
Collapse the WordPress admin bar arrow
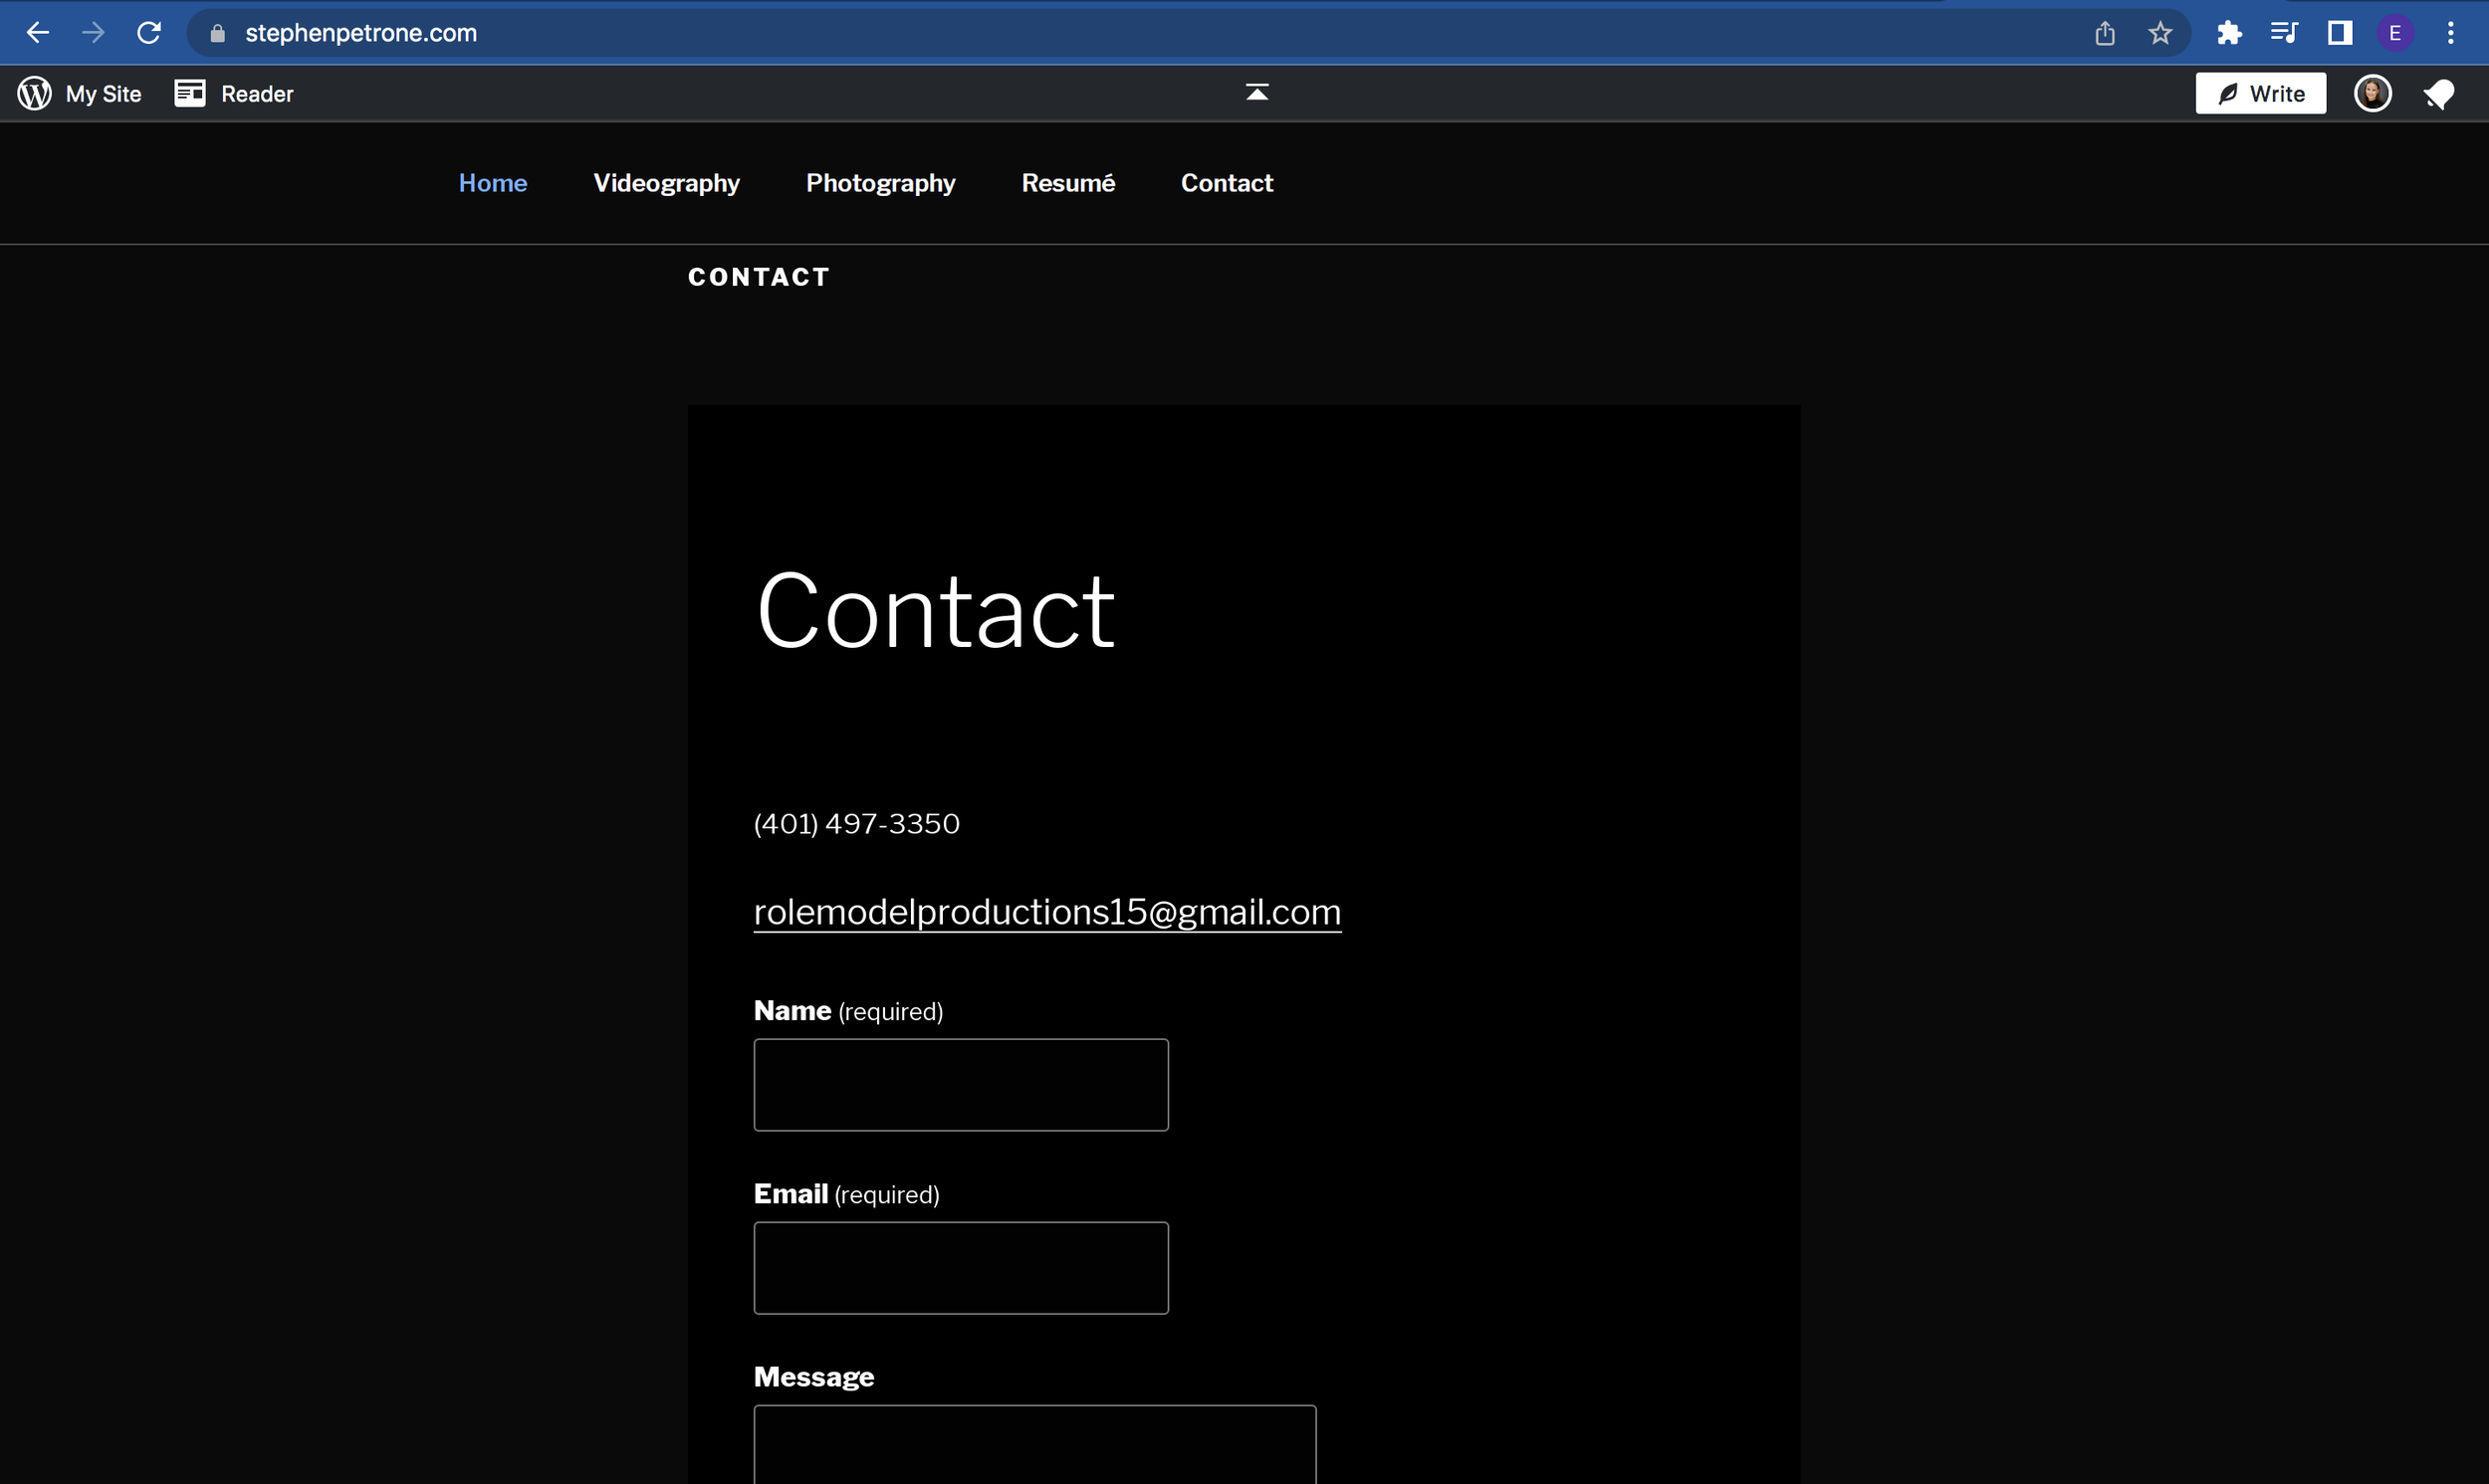[1257, 93]
